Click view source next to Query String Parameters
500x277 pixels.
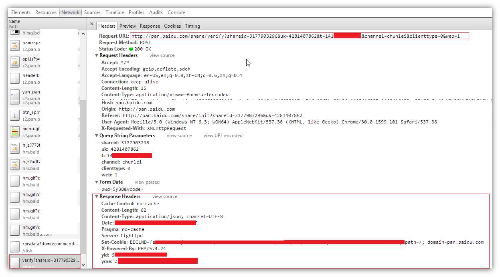(179, 135)
